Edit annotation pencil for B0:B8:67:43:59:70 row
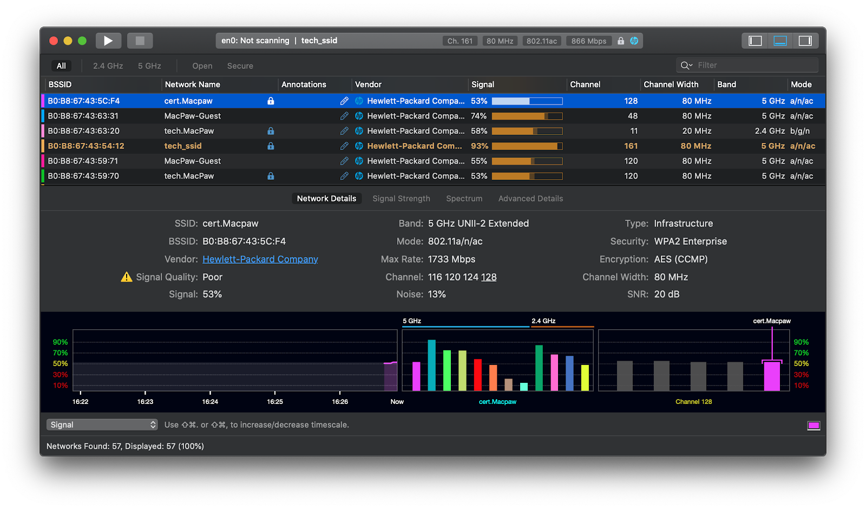This screenshot has height=509, width=866. (344, 176)
